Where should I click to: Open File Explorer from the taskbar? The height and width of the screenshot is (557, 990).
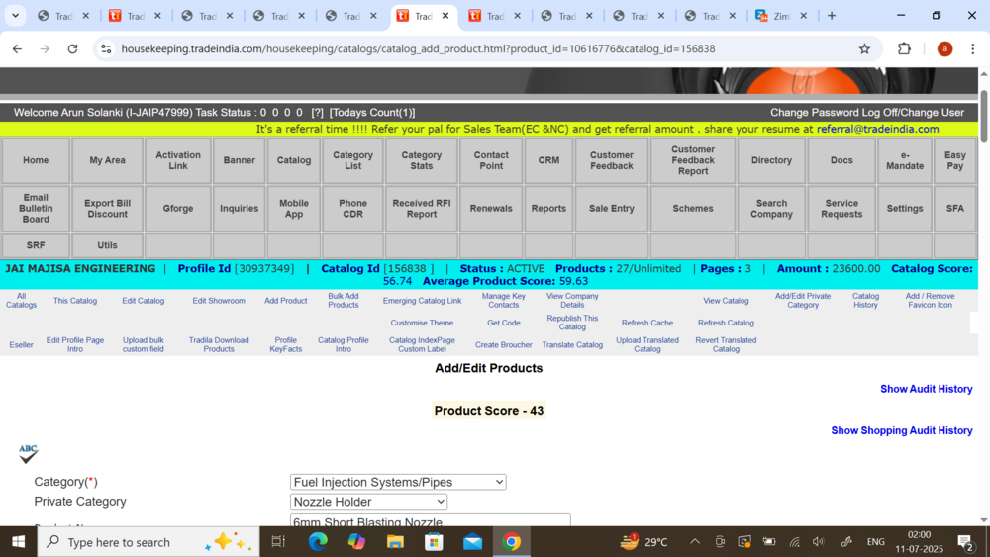(x=395, y=541)
